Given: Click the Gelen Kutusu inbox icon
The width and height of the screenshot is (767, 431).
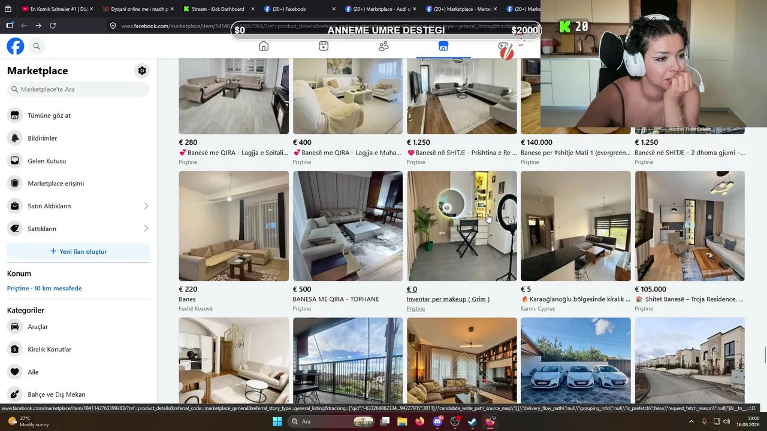Looking at the screenshot, I should coord(15,161).
